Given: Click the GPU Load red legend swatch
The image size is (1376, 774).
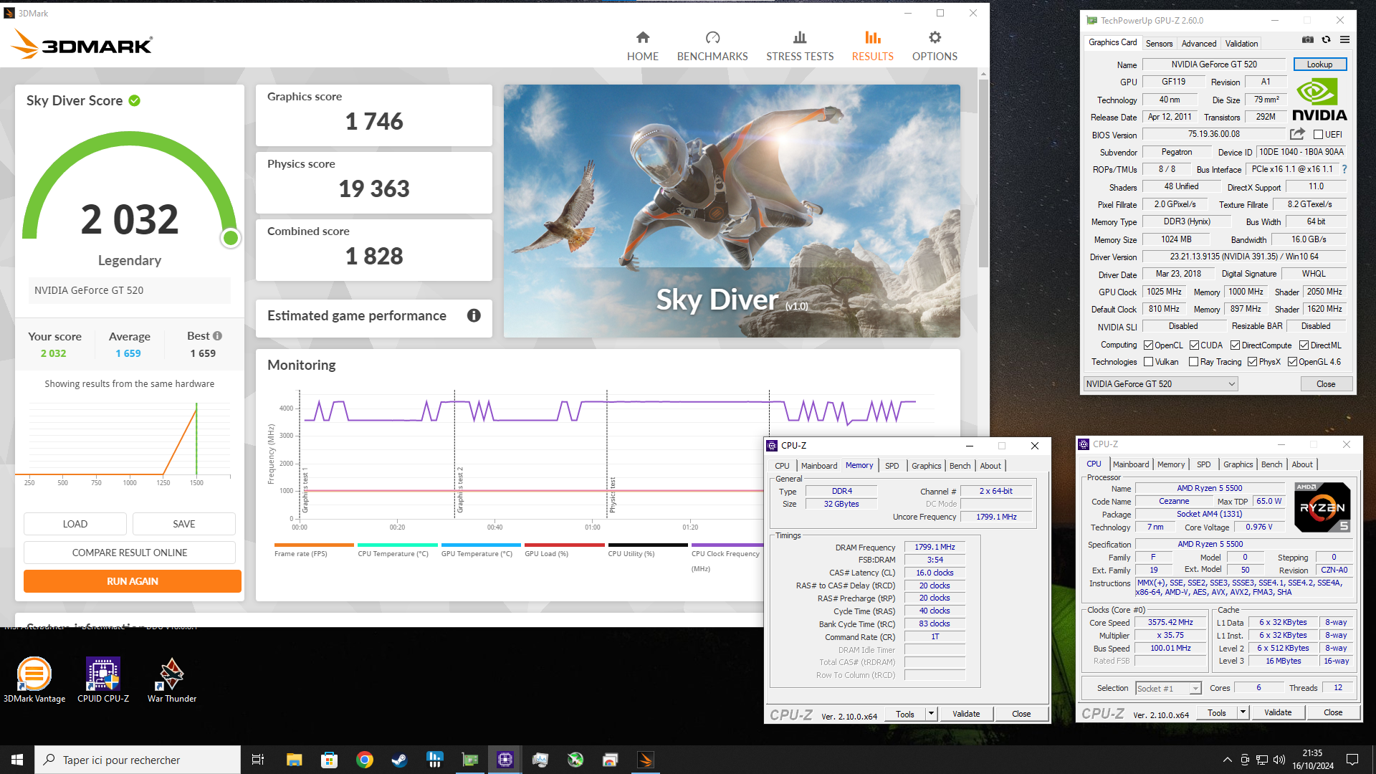Looking at the screenshot, I should (x=565, y=545).
